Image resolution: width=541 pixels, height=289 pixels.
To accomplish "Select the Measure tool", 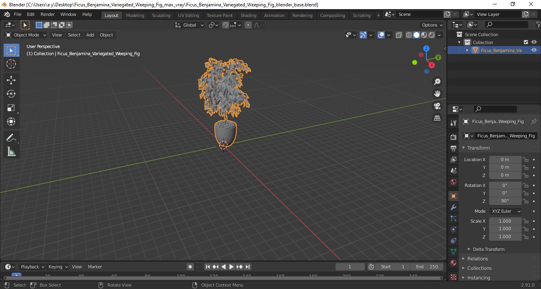I will [11, 152].
